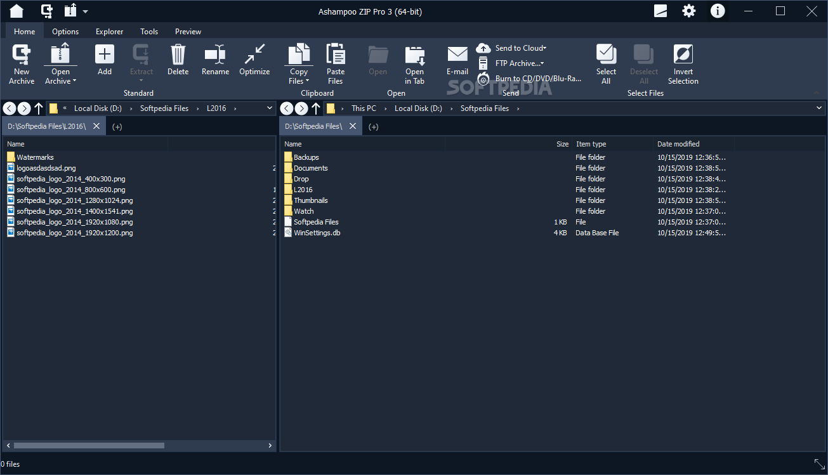The width and height of the screenshot is (828, 475).
Task: Switch to the Options ribbon tab
Action: point(65,32)
